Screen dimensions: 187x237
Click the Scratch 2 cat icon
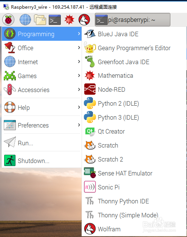pyautogui.click(x=90, y=159)
